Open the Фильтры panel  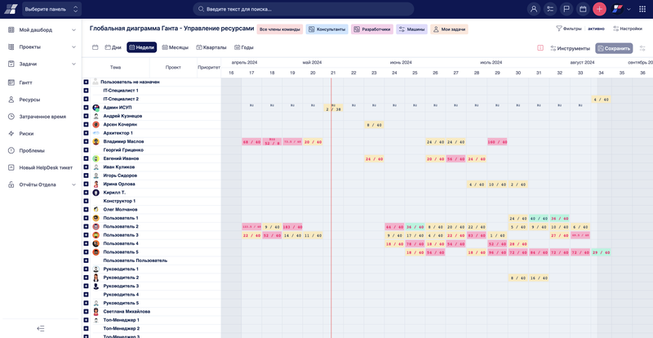(569, 29)
